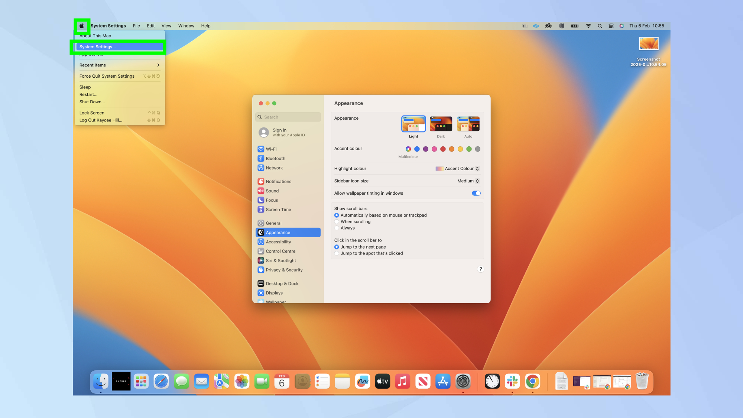Open Notifications settings
The height and width of the screenshot is (418, 743).
pyautogui.click(x=279, y=181)
